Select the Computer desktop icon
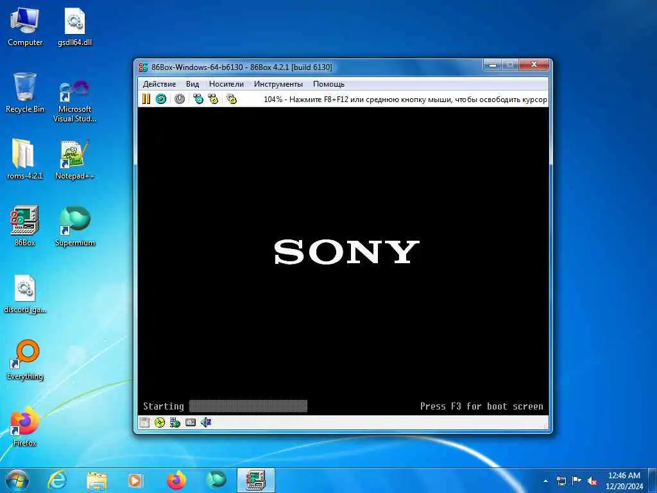This screenshot has width=657, height=493. tap(25, 27)
